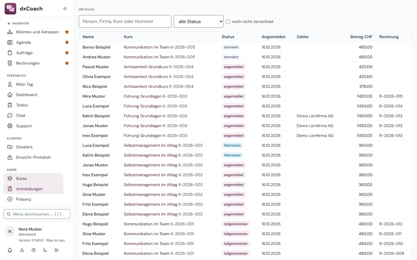Select Kurse in the sidebar
This screenshot has height=260, width=417.
coord(34,178)
